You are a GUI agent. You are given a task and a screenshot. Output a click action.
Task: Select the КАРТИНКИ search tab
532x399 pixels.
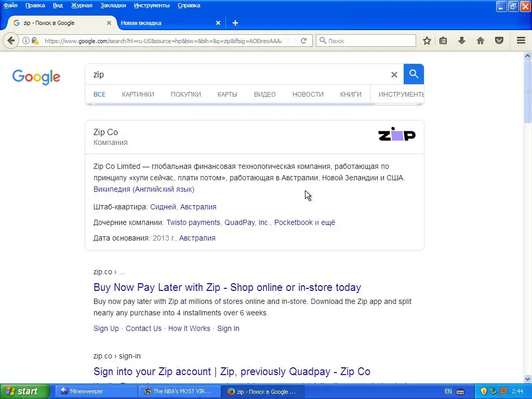tap(138, 95)
